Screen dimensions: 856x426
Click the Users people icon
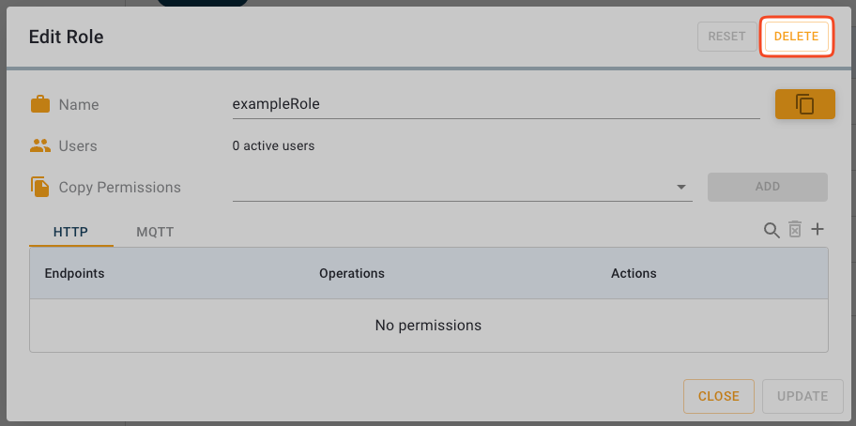click(40, 145)
